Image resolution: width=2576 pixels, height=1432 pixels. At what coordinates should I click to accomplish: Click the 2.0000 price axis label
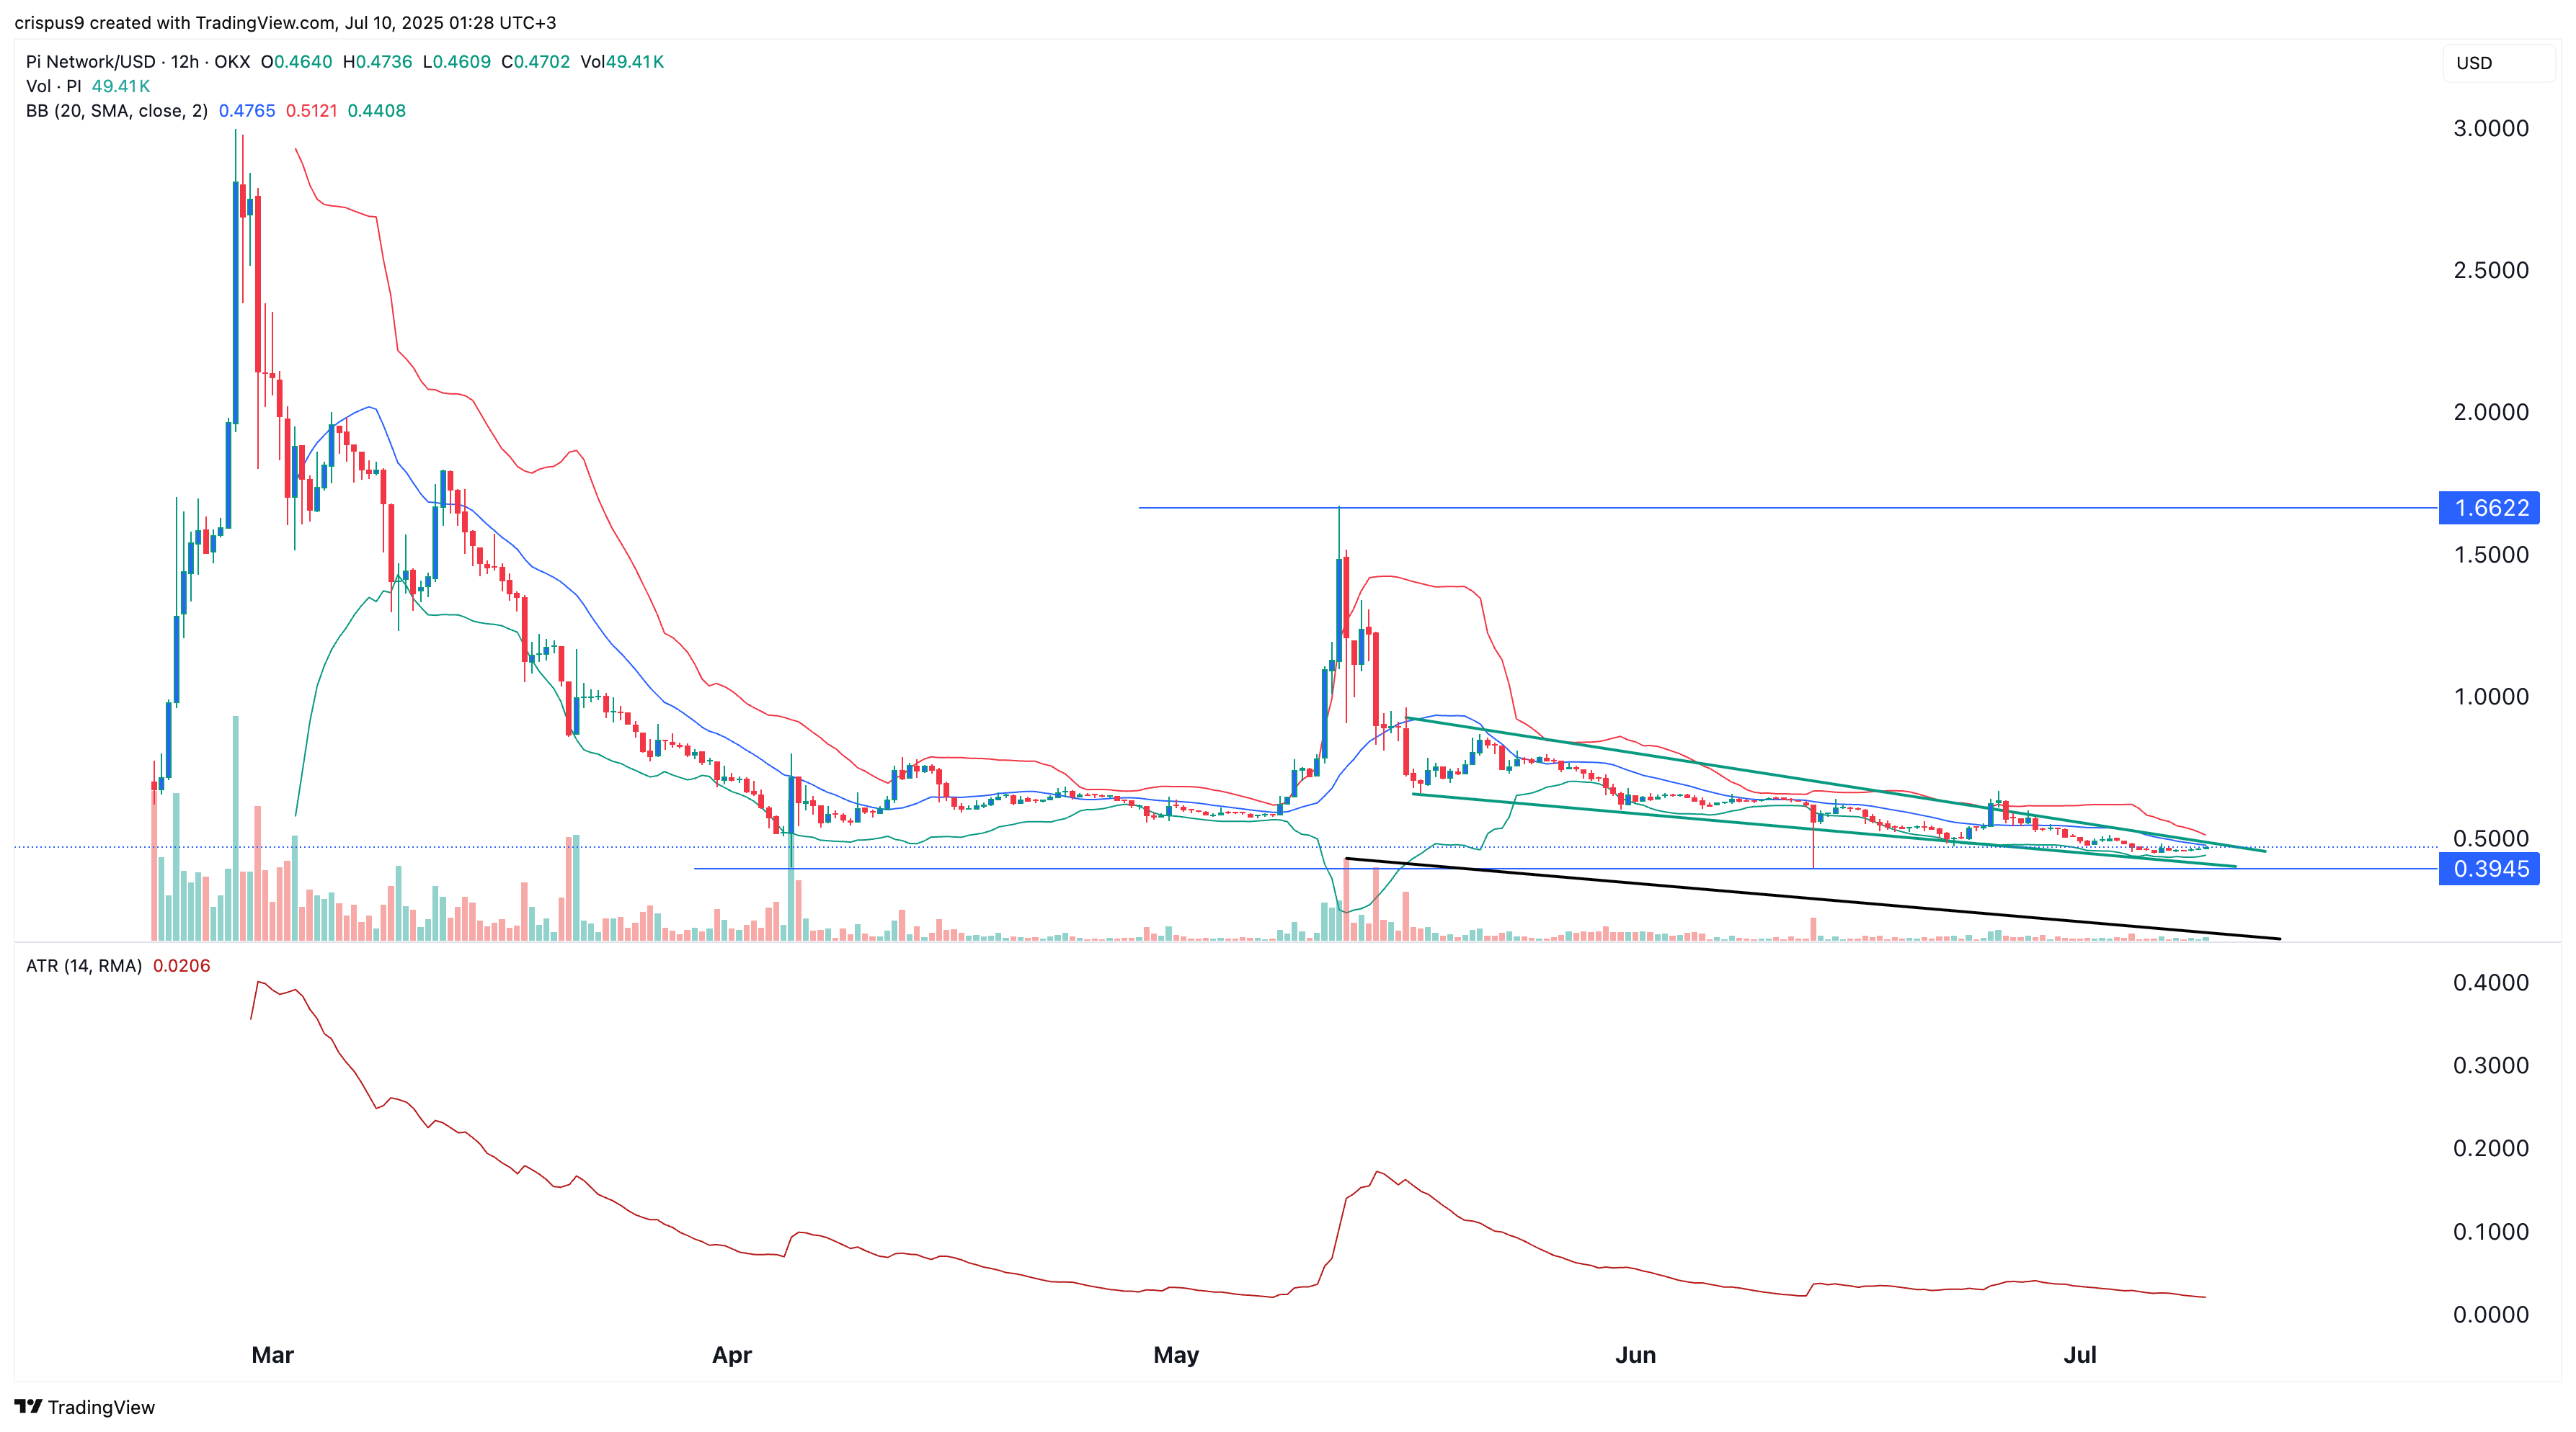2491,412
